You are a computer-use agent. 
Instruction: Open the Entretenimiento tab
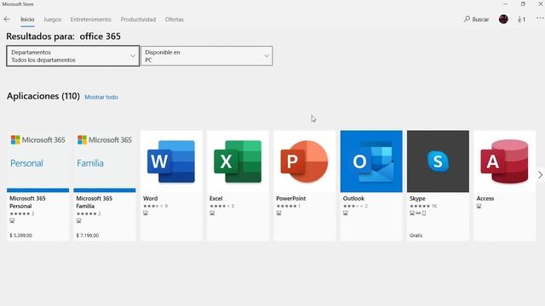(x=91, y=20)
